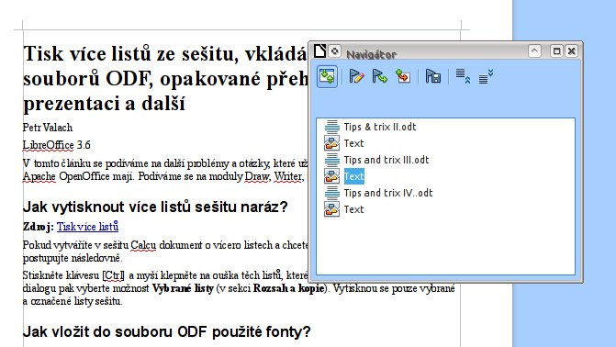616x347 pixels.
Task: Click file icon of Tips and trix IV..odt
Action: click(332, 193)
